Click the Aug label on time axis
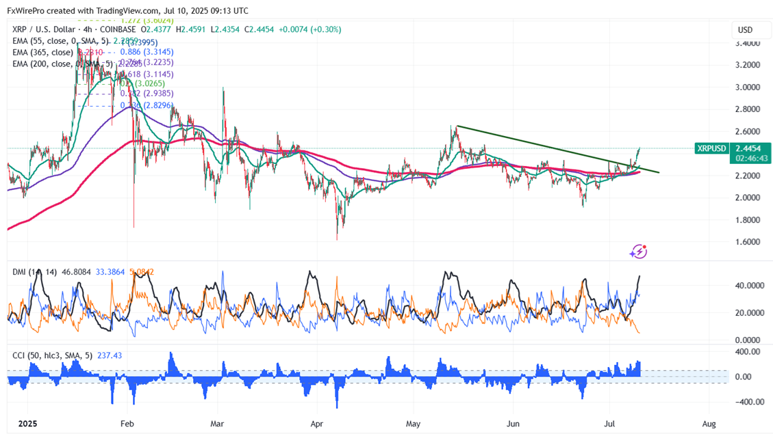 point(709,424)
